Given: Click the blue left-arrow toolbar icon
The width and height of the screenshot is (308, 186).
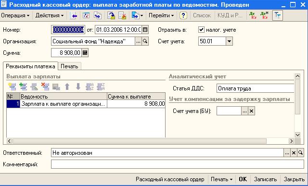Looking at the screenshot, I should pos(73,15).
